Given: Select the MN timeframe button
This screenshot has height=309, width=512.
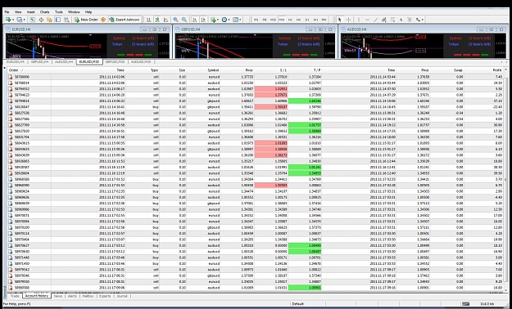Looking at the screenshot, I should point(324,20).
